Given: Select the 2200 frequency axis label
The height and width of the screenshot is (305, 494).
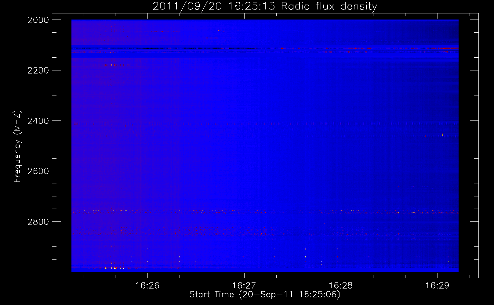Looking at the screenshot, I should click(x=38, y=70).
